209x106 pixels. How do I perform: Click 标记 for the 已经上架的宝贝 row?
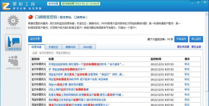187,90
